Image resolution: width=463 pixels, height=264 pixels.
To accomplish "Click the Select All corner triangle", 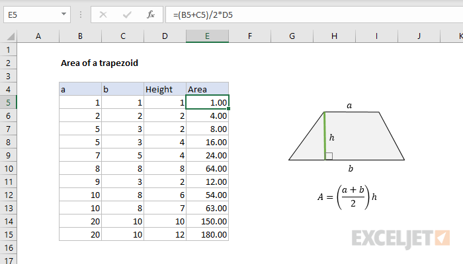I will pos(11,36).
